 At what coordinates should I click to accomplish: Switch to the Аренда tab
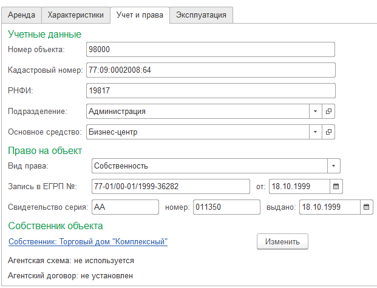22,15
